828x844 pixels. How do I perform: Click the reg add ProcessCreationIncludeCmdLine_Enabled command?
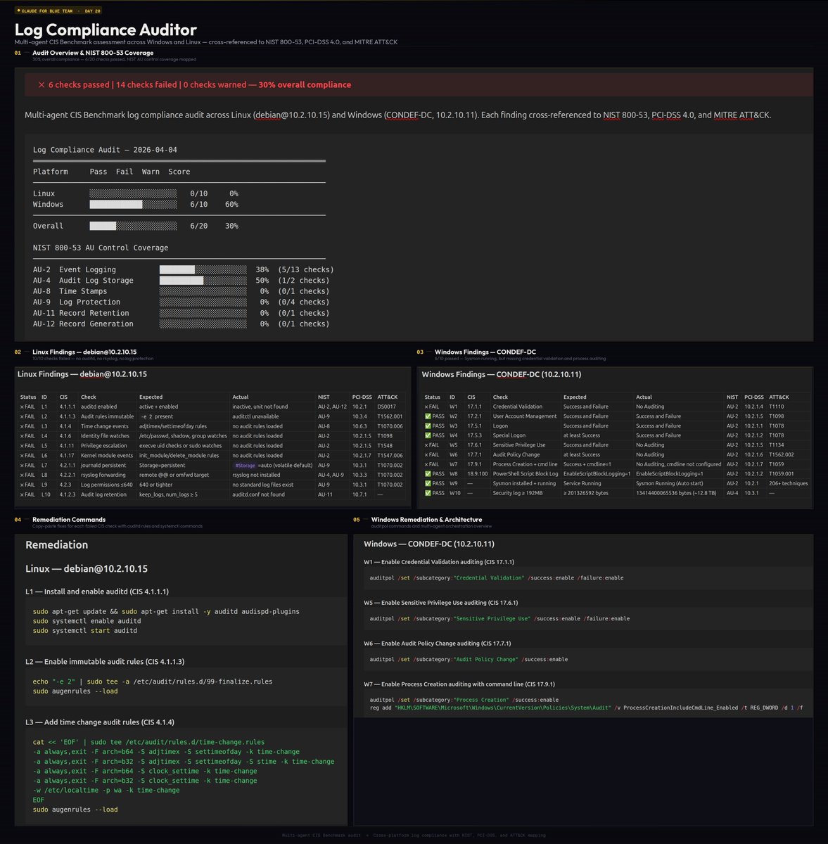coord(586,708)
